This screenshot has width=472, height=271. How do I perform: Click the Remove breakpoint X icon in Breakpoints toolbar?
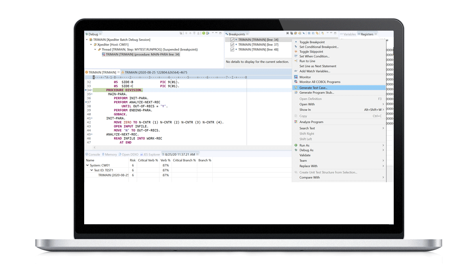tap(288, 34)
